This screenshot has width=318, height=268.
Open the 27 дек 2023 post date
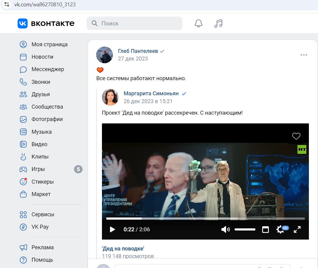click(133, 59)
